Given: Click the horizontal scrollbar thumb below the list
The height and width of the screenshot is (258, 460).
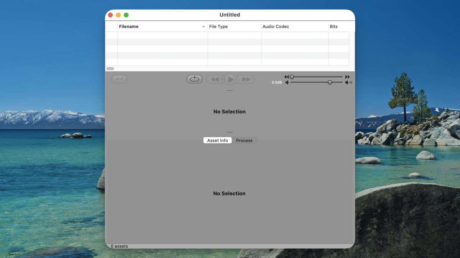Looking at the screenshot, I should [110, 69].
